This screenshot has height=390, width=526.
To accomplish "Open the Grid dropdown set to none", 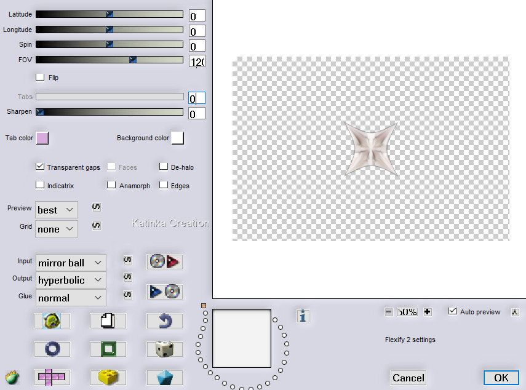I will (57, 229).
